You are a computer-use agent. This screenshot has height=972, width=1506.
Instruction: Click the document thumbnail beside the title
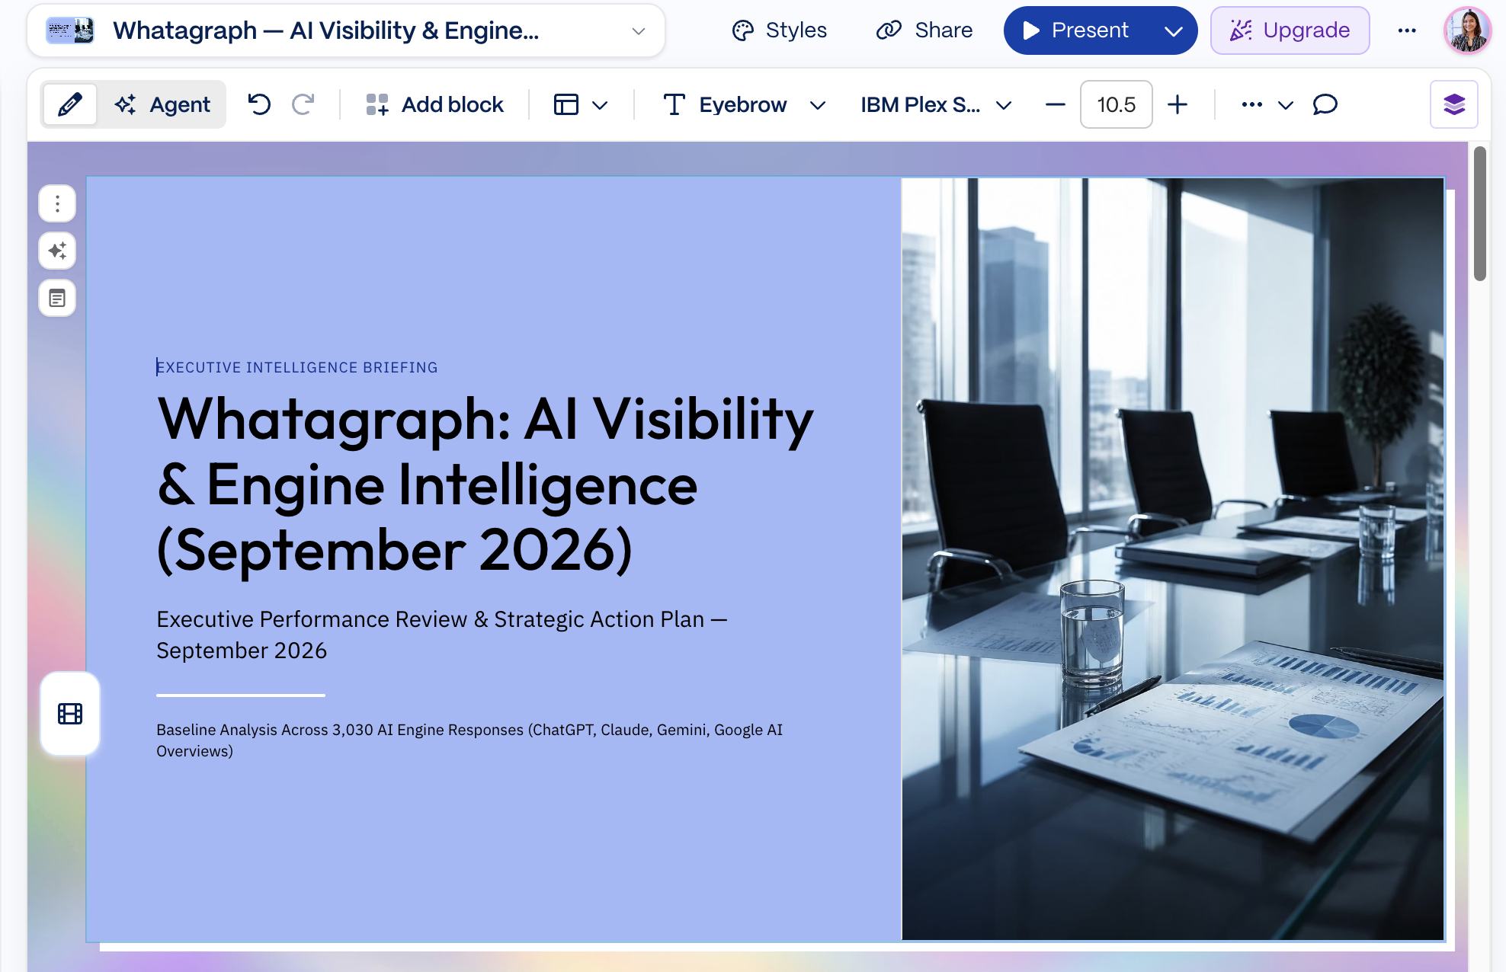coord(70,30)
